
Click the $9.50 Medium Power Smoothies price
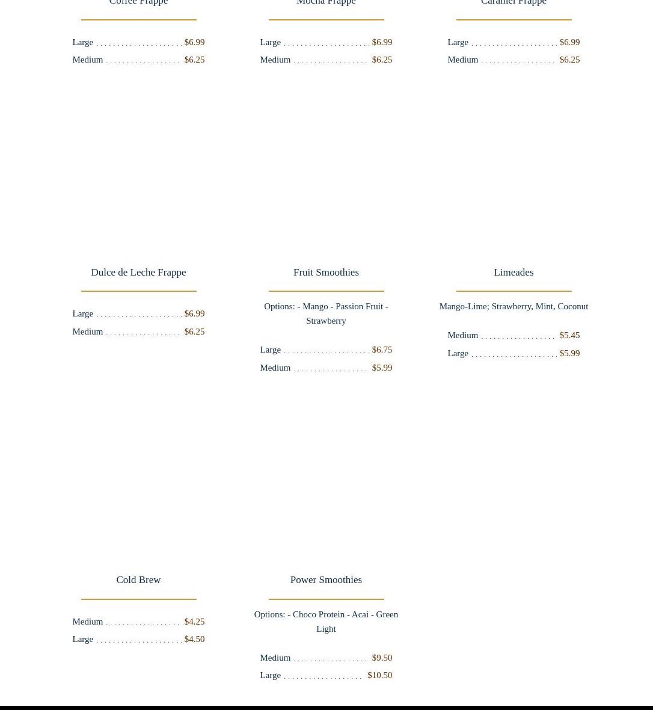[382, 658]
